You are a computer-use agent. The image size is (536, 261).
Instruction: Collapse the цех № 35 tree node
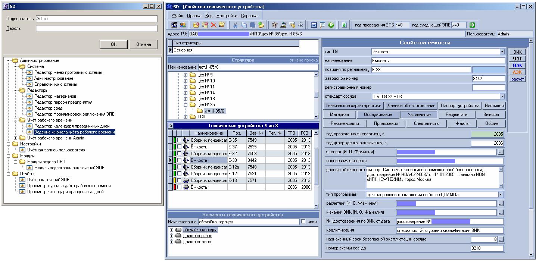coord(186,105)
